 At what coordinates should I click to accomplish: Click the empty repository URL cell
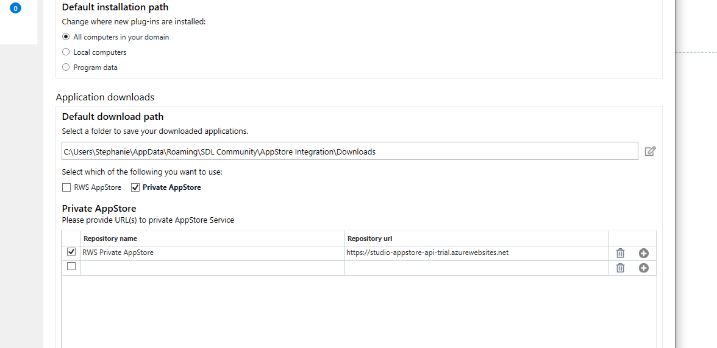tap(476, 268)
